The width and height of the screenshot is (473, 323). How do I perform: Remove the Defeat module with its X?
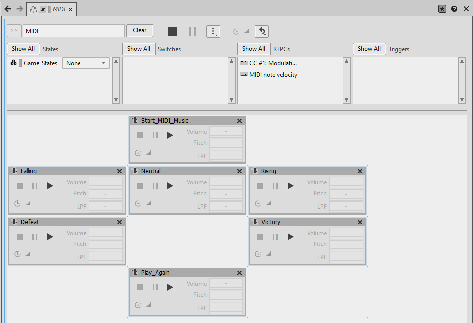point(119,222)
